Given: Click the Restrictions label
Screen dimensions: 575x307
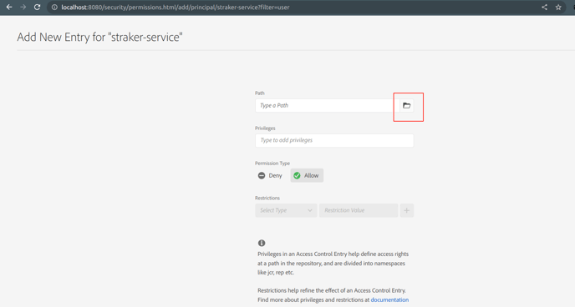Looking at the screenshot, I should pyautogui.click(x=267, y=198).
